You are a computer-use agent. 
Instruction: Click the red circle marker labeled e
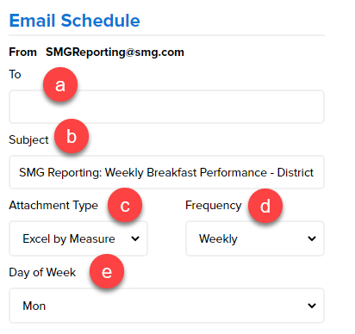point(107,271)
